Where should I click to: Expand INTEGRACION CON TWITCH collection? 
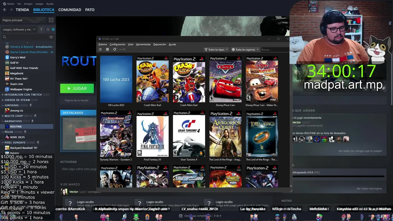tap(3, 95)
